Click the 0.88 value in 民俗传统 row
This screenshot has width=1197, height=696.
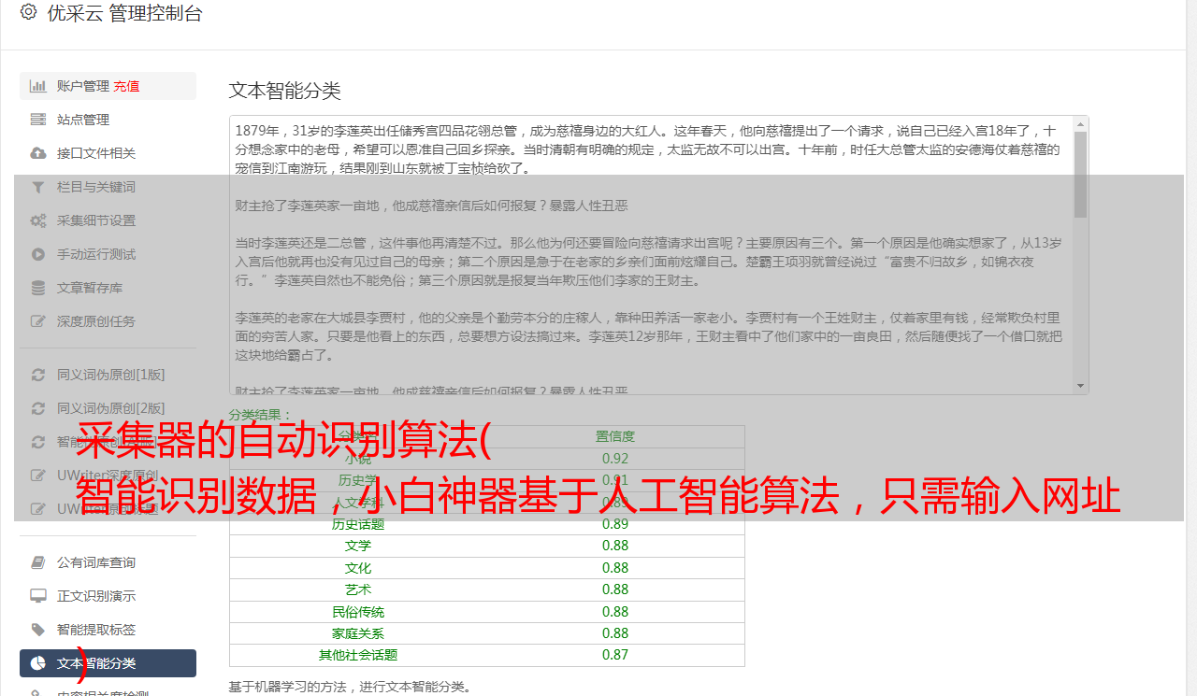point(615,612)
